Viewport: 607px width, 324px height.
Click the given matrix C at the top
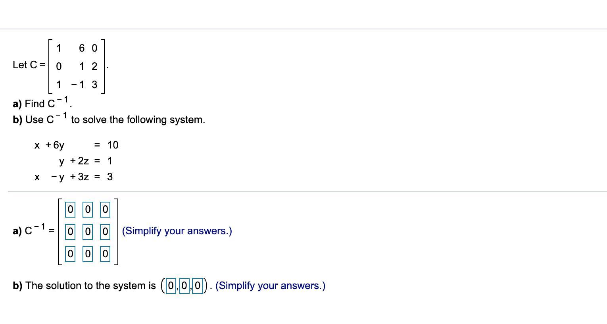[76, 66]
